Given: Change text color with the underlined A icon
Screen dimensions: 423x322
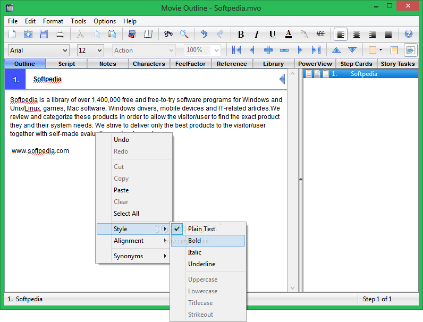Looking at the screenshot, I should coord(289,34).
